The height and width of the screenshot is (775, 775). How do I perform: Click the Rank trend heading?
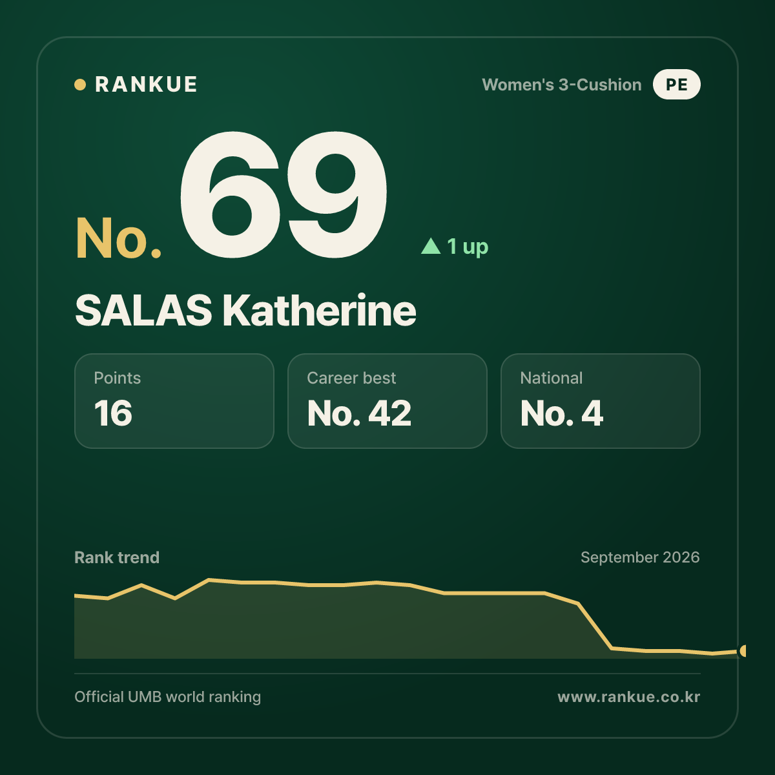pyautogui.click(x=117, y=557)
